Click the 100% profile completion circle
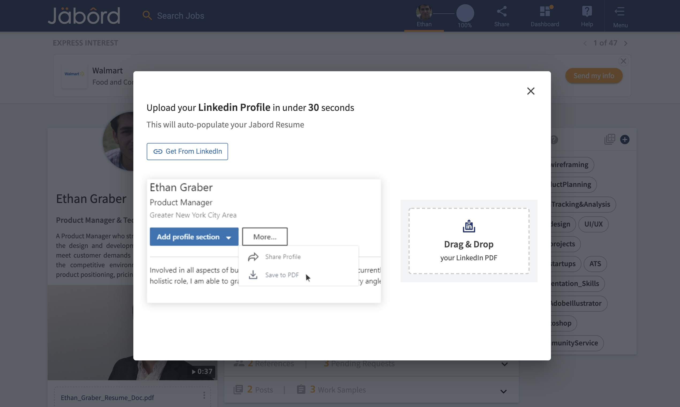The width and height of the screenshot is (680, 407). [x=465, y=13]
